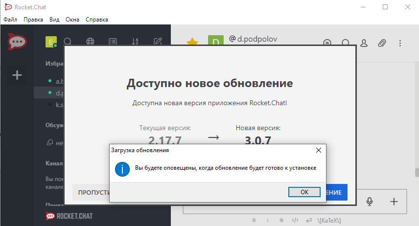This screenshot has height=226, width=419.
Task: Create new channel with pencil icon
Action: click(x=158, y=42)
